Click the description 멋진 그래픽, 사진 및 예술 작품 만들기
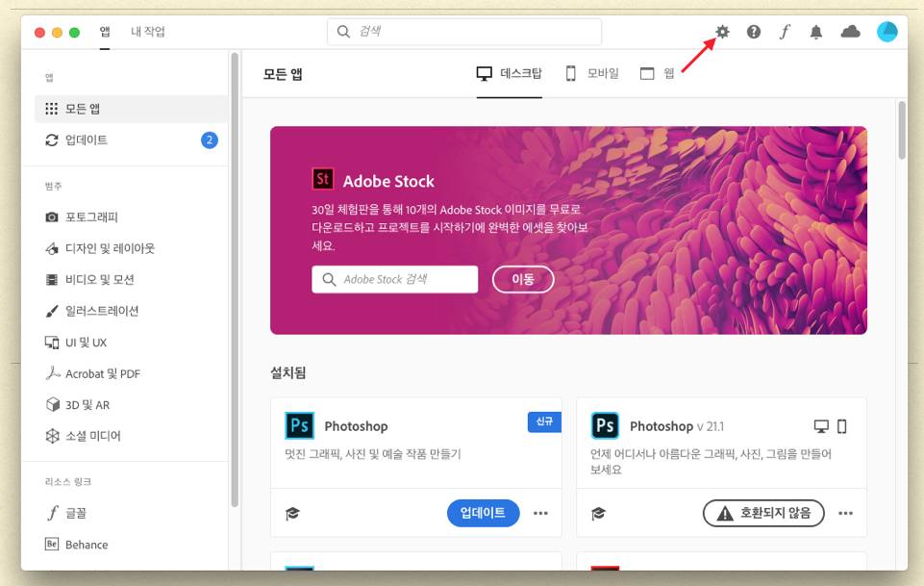 373,454
